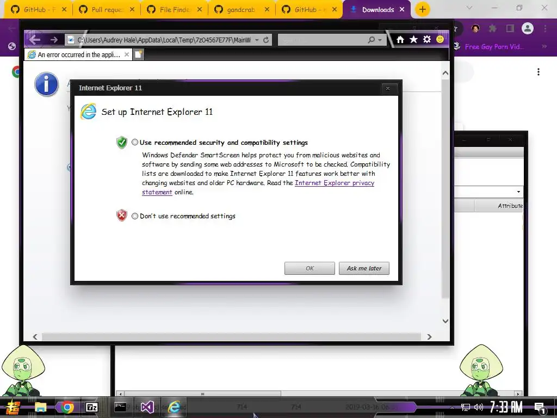Open a new Chrome tab with plus button
This screenshot has height=418, width=557.
[422, 10]
